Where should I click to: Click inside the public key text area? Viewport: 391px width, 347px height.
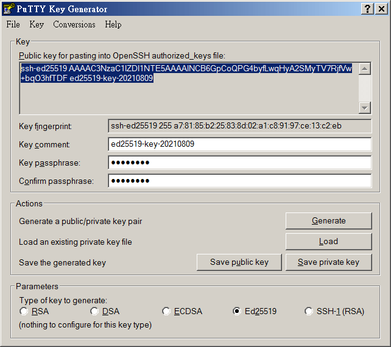click(x=189, y=88)
